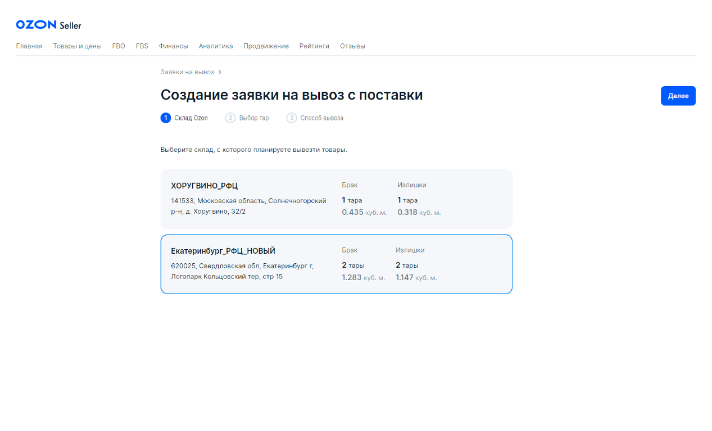
Task: Click the Склад Ozon step label
Action: [191, 118]
